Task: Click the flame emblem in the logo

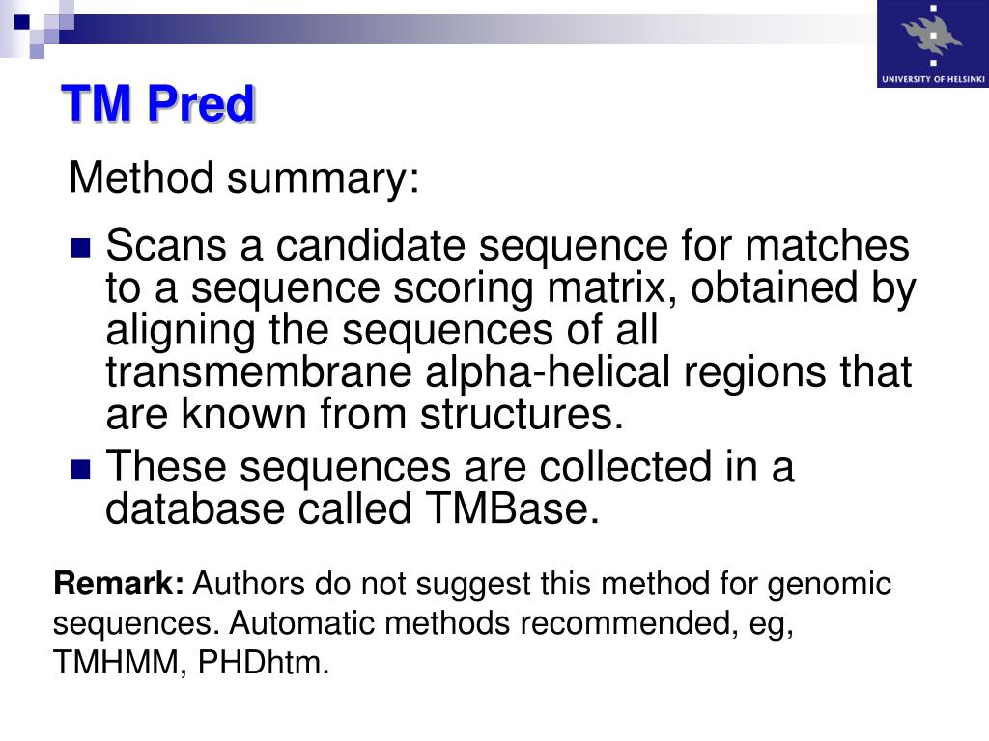Action: [932, 35]
